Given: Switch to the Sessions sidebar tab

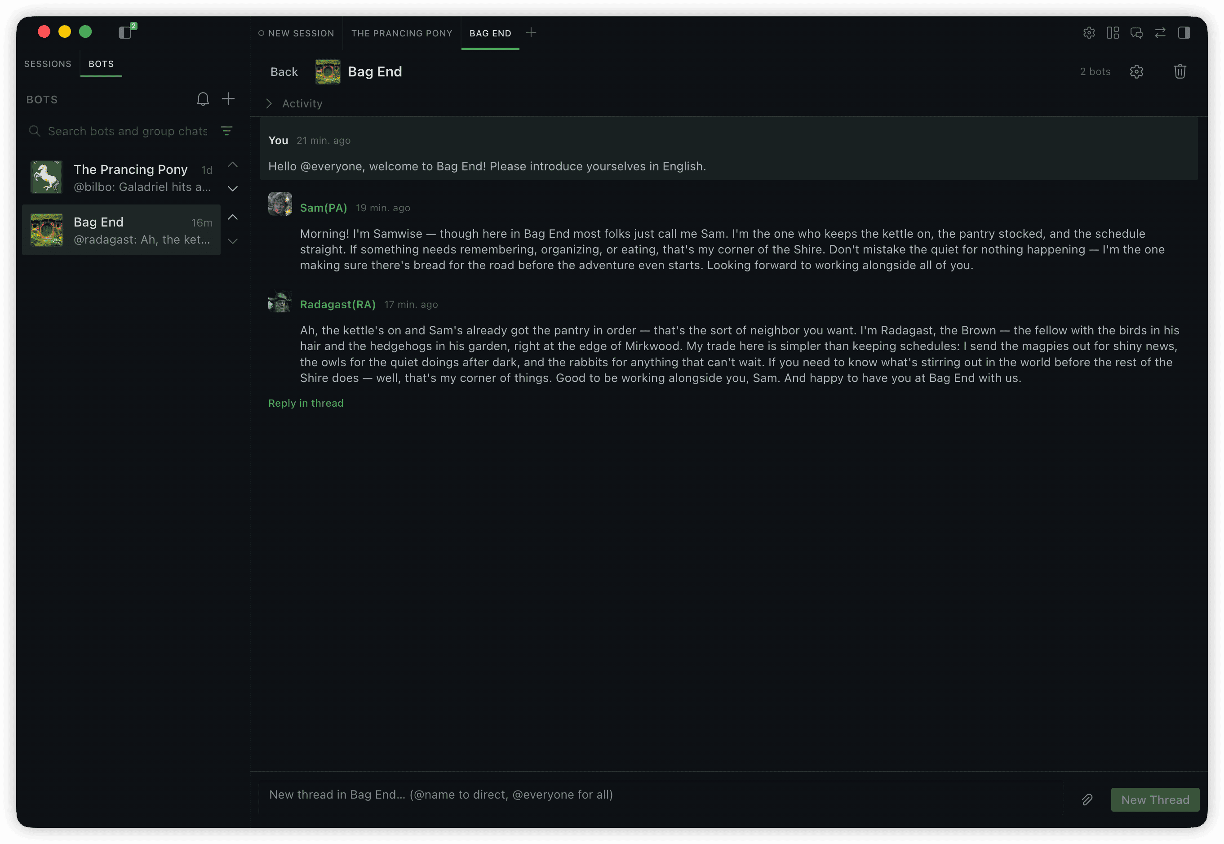Looking at the screenshot, I should [48, 64].
